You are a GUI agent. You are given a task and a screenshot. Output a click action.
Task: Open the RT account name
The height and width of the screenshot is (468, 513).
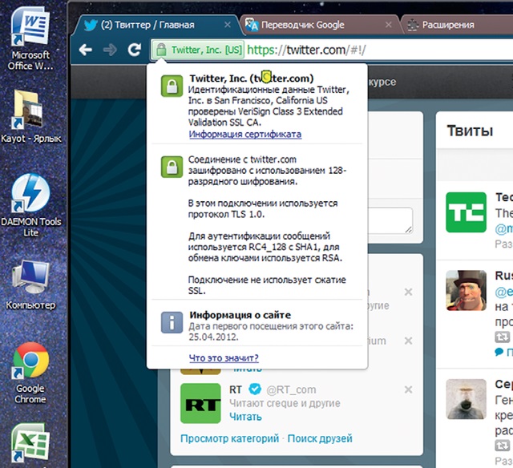235,389
